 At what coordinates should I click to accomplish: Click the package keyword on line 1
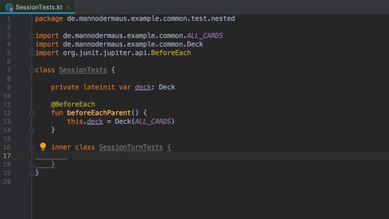coord(49,19)
